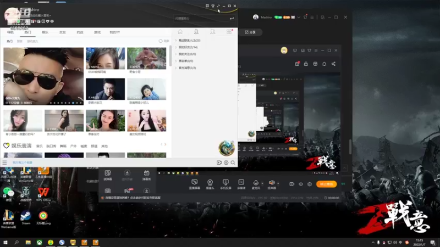Viewport: 440px width, 247px height.
Task: Open the Xbox app from the taskbar
Action: (x=39, y=242)
